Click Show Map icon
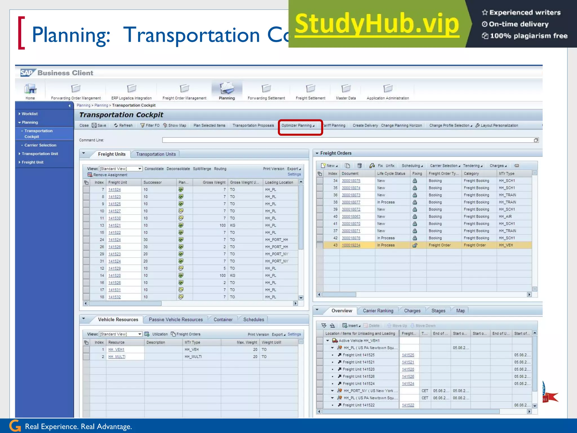The image size is (577, 433). 165,125
